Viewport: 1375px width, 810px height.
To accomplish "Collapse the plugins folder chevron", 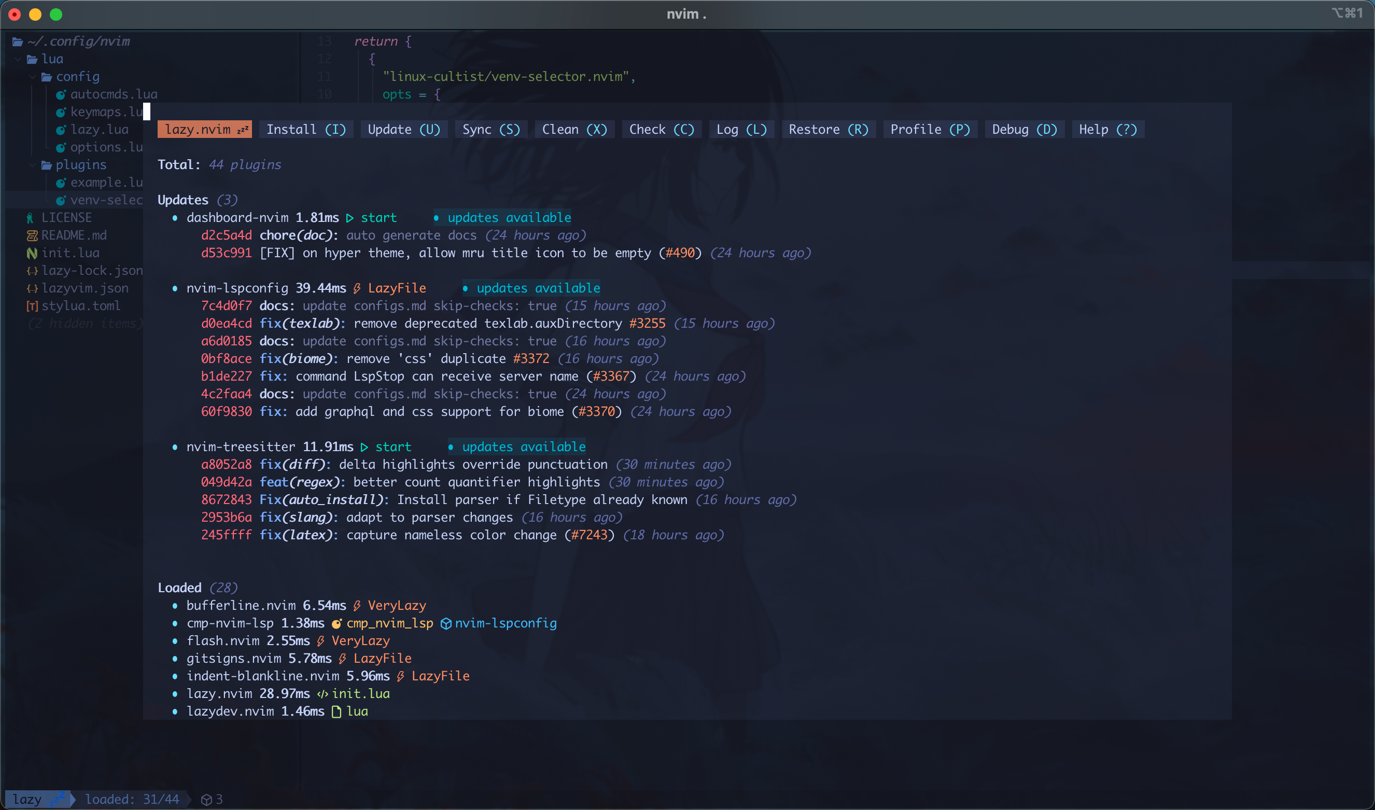I will 33,165.
